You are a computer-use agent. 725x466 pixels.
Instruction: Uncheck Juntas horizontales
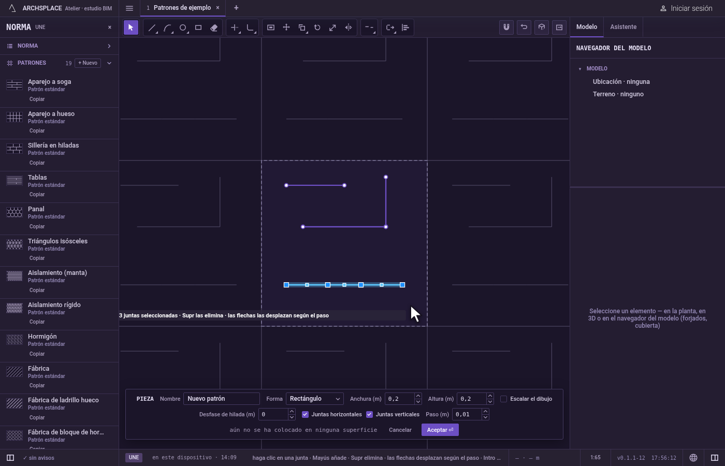305,414
